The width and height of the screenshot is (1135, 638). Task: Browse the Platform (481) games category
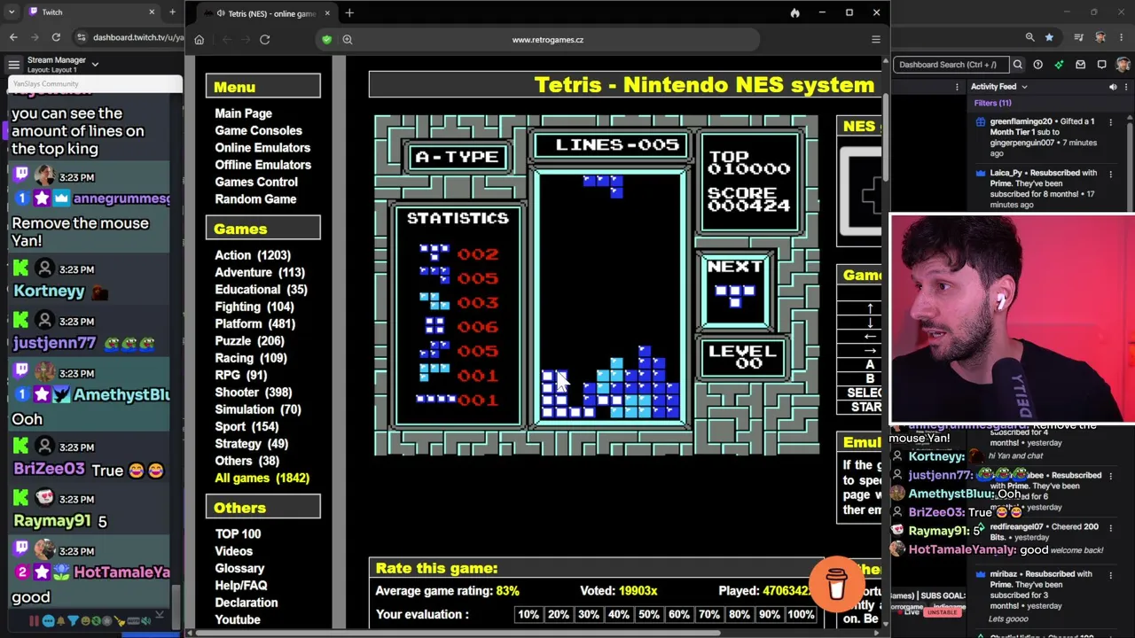click(254, 323)
